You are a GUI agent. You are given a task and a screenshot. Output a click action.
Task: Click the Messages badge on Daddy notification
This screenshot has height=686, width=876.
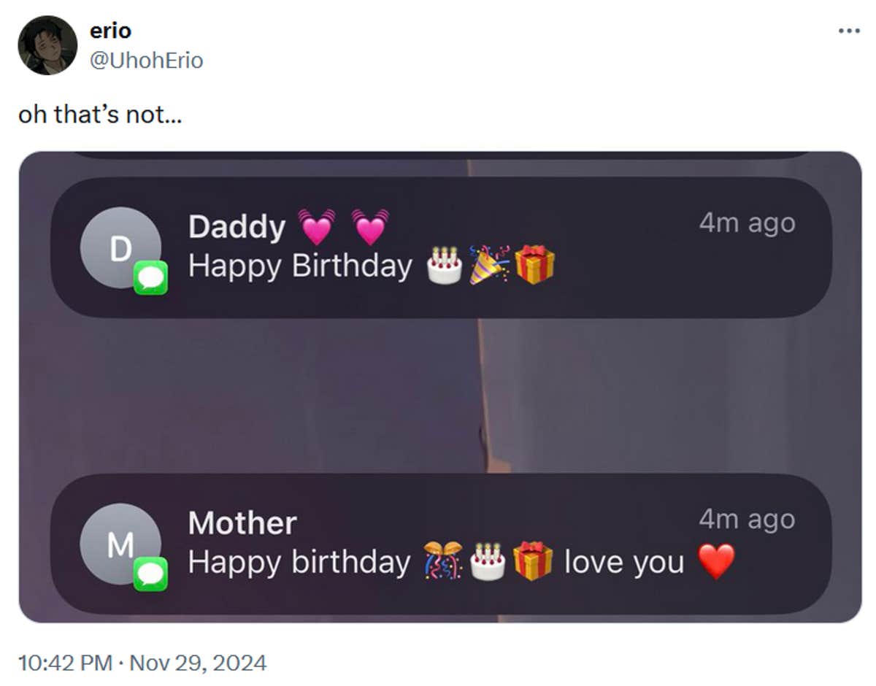pyautogui.click(x=150, y=278)
